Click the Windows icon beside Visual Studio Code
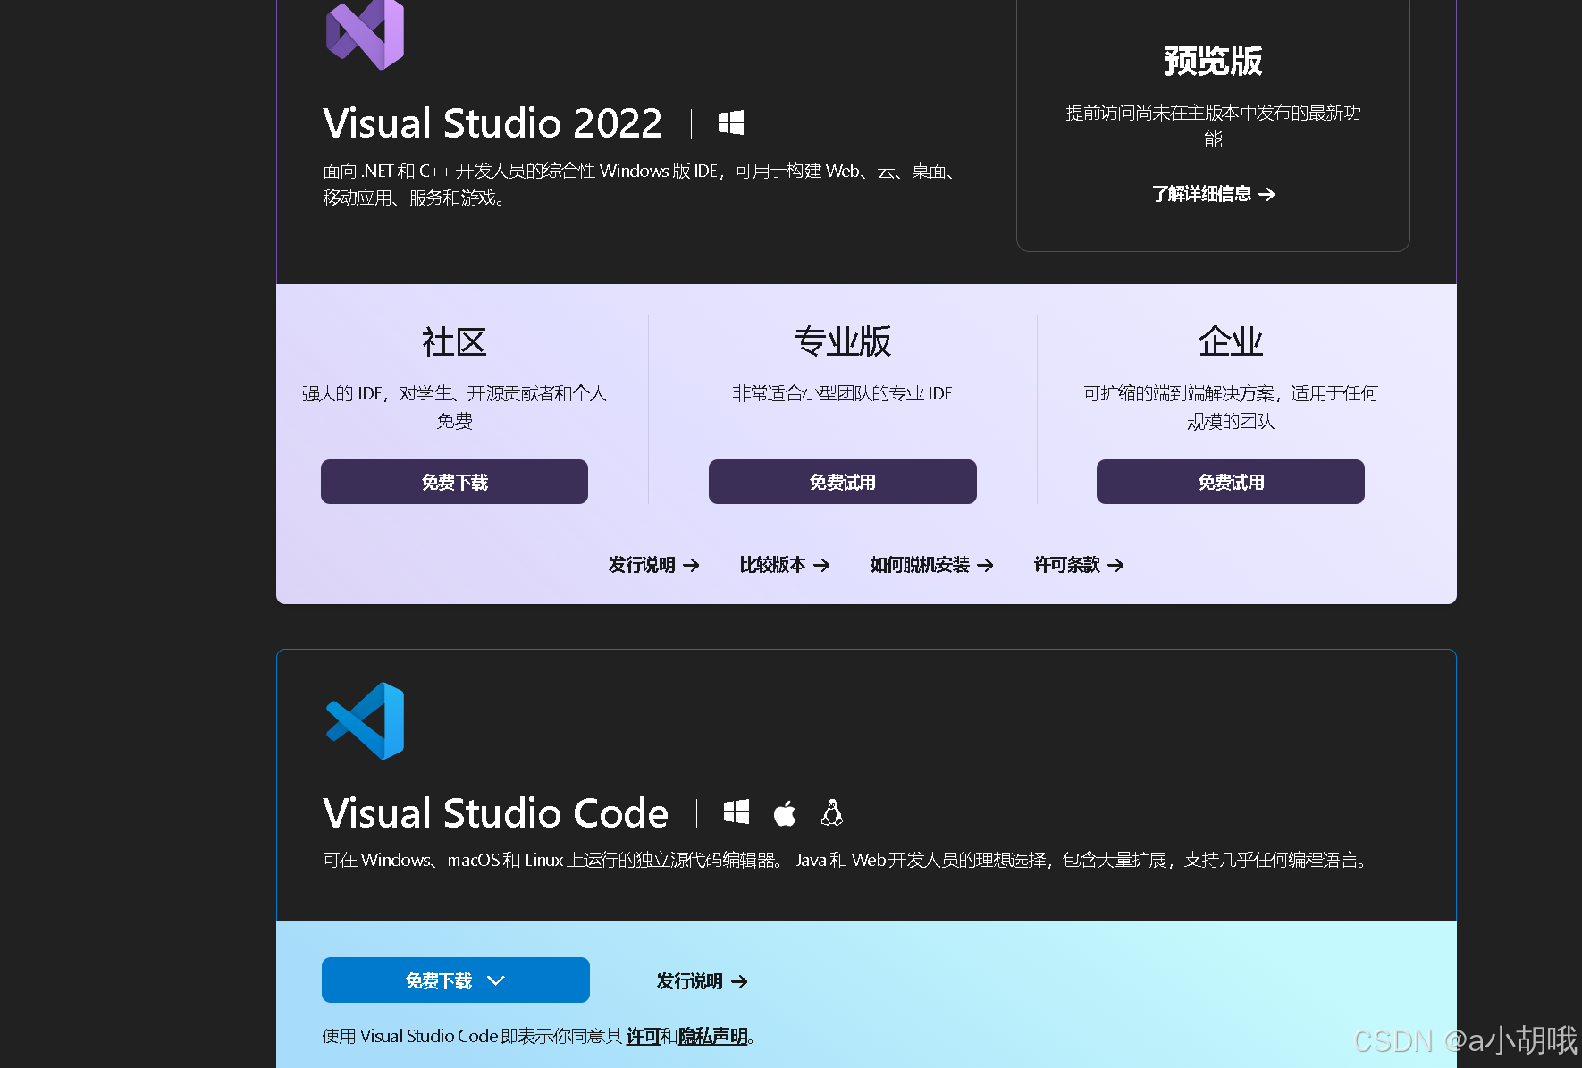Viewport: 1582px width, 1068px height. click(736, 812)
